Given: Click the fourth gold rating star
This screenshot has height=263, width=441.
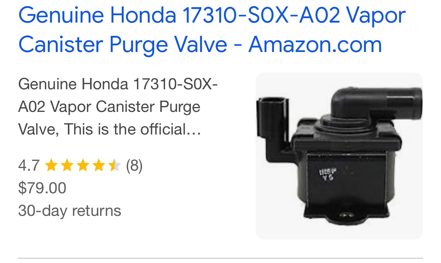Looking at the screenshot, I should (98, 165).
